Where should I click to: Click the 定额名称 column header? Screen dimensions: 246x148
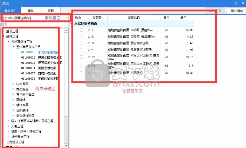tap(134, 18)
